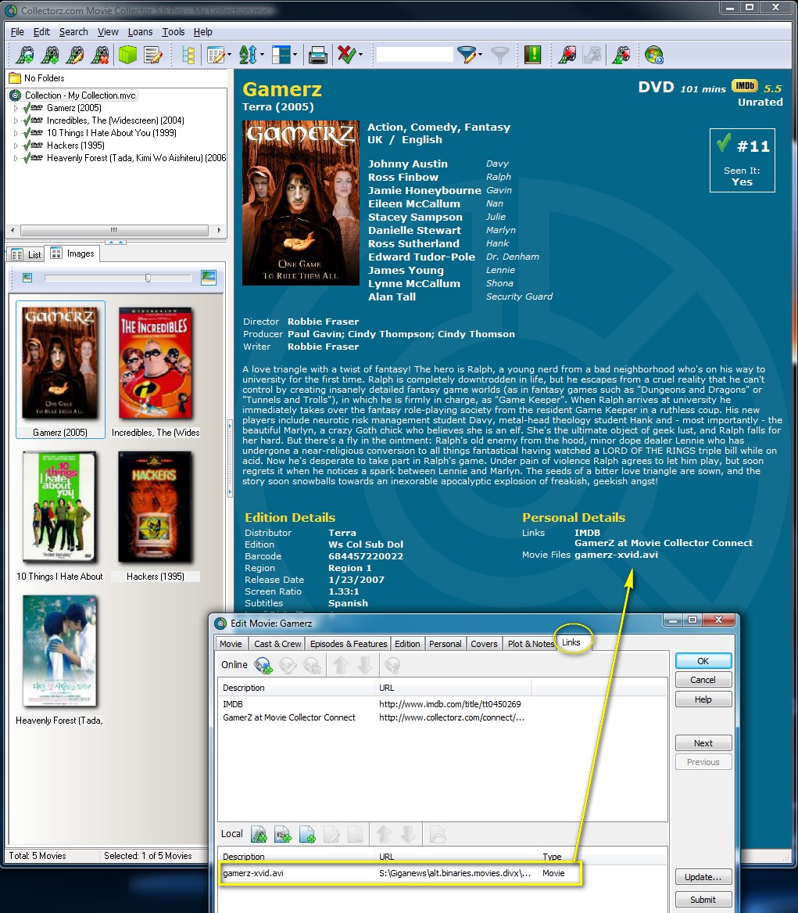The width and height of the screenshot is (798, 913).
Task: Click the column fields icon with pencil
Action: [216, 55]
